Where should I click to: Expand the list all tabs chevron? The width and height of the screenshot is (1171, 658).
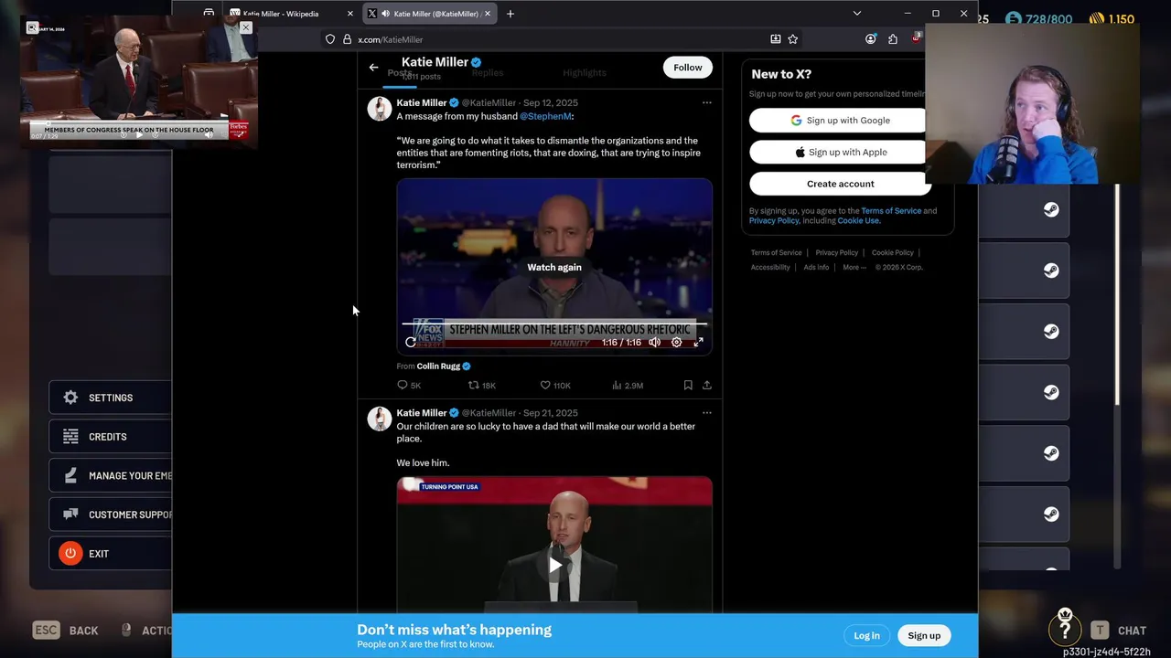coord(856,14)
